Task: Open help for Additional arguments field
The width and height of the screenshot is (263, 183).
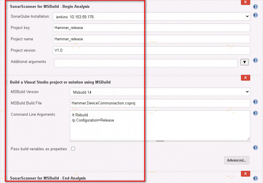Action: (x=255, y=60)
